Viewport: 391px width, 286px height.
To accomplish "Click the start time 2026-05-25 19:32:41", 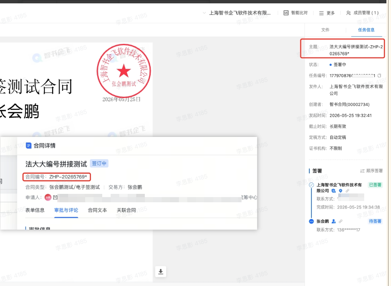I will [x=351, y=116].
